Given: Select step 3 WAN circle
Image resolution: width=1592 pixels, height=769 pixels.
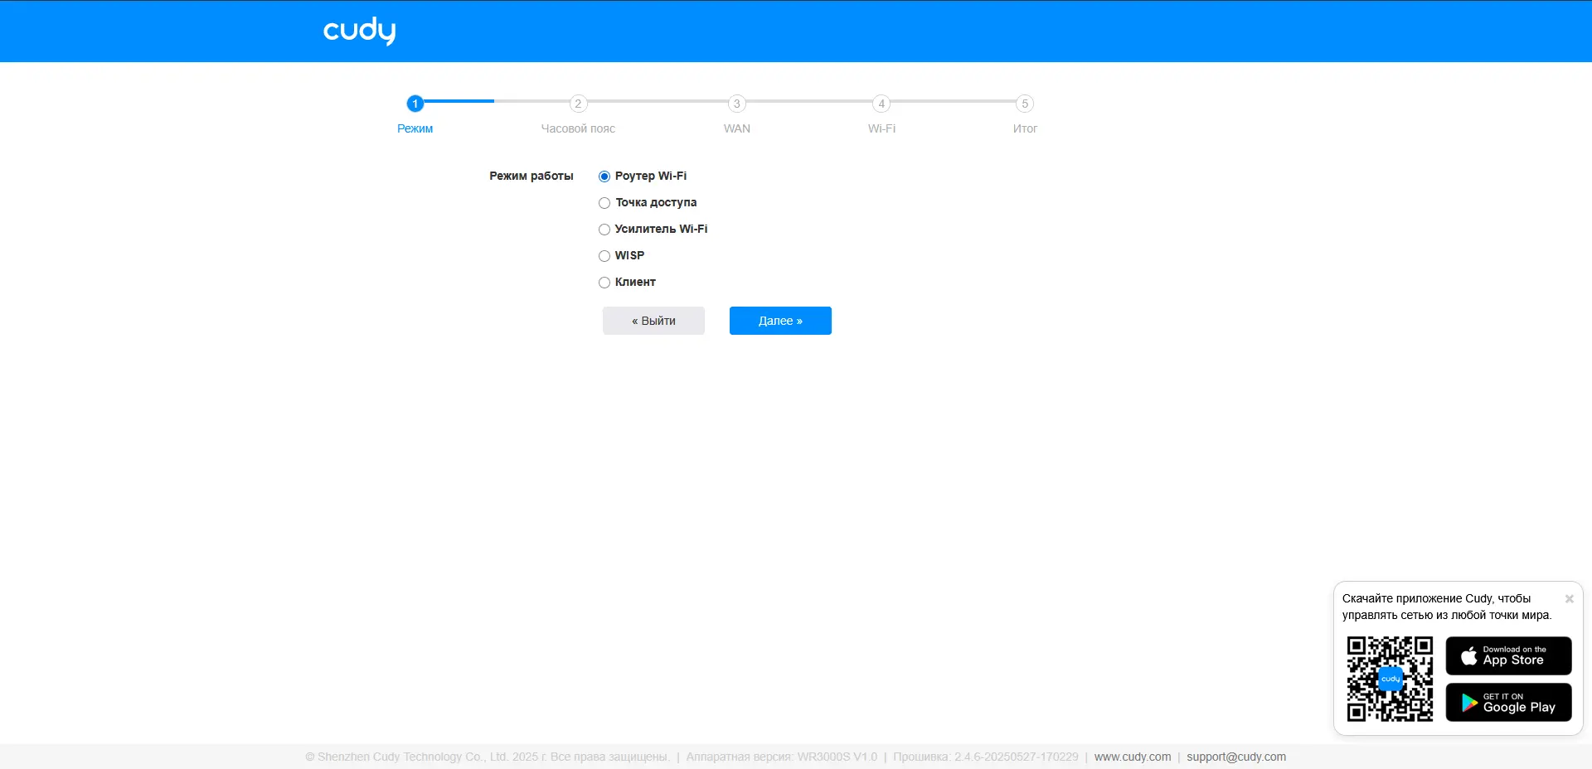Looking at the screenshot, I should coord(736,104).
